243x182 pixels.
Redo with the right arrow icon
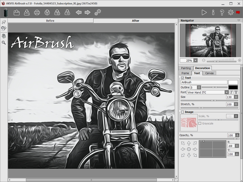[87, 12]
